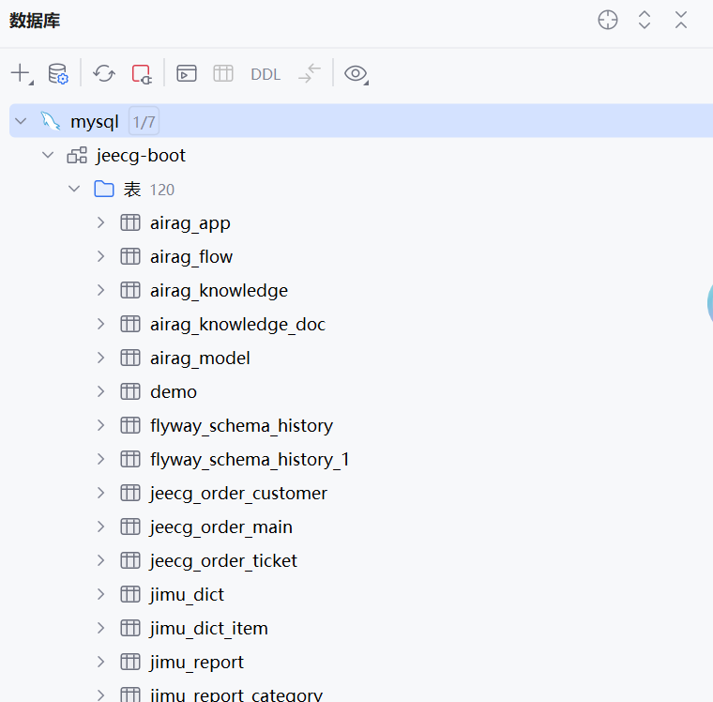Viewport: 713px width, 702px height.
Task: Click the New (plus) toolbar icon
Action: point(21,73)
